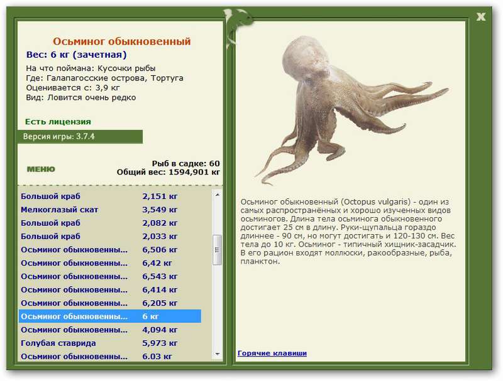
Task: Click the Общий вес: 1594,901 кг text
Action: 169,172
